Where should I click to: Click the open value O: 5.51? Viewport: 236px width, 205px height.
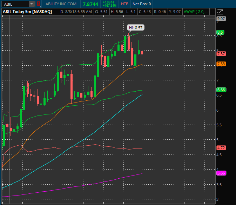click(x=101, y=12)
